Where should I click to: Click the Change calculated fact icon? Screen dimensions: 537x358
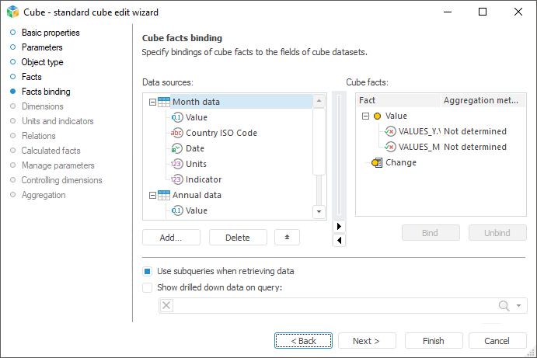click(378, 162)
